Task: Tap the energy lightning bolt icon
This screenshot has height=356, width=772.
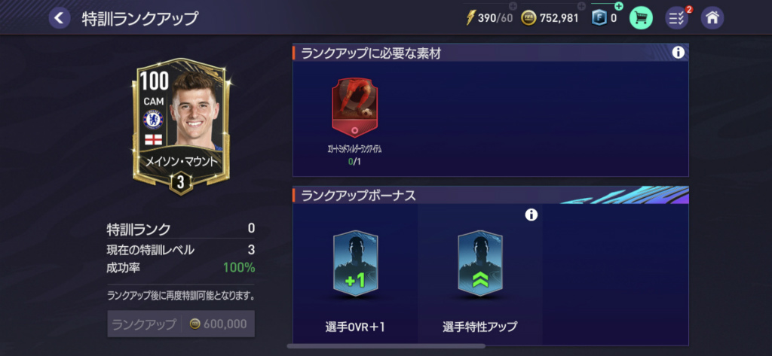Action: tap(470, 19)
